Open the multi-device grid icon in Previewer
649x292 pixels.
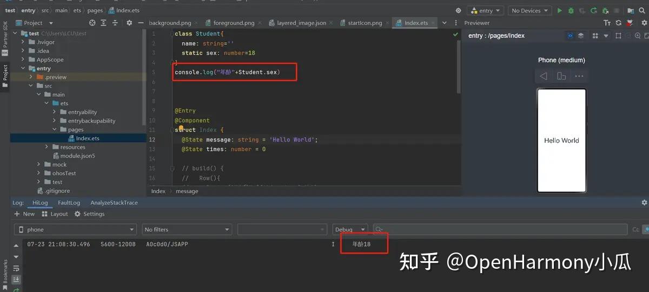point(595,36)
